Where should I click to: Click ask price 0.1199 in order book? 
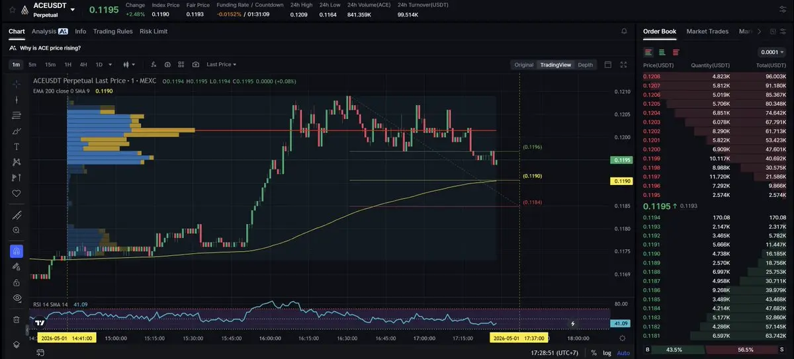pyautogui.click(x=652, y=159)
